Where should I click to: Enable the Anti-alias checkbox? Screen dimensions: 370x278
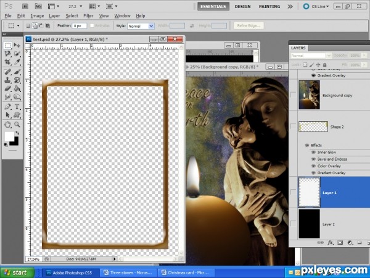point(92,25)
